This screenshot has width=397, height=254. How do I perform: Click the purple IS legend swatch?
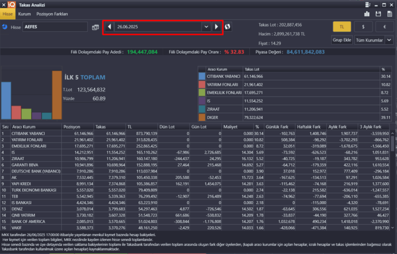click(202, 101)
